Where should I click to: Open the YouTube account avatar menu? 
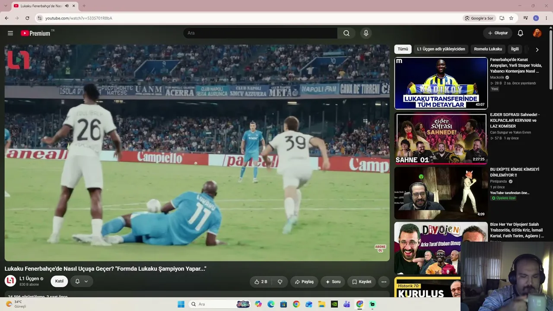537,33
